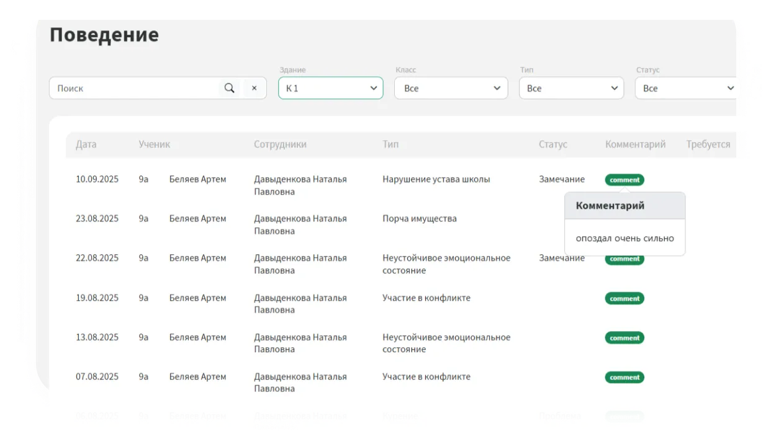The width and height of the screenshot is (771, 439).
Task: Show comment badge for 13.08.2025 entry
Action: pyautogui.click(x=624, y=338)
